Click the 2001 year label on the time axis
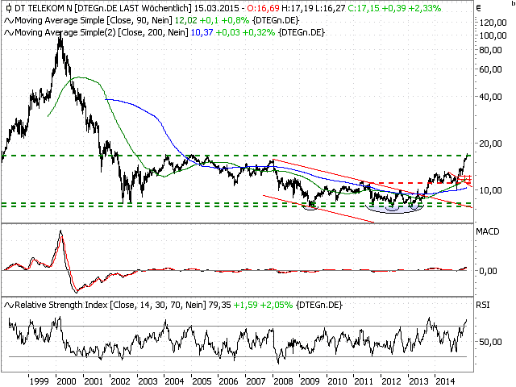Viewport: 516px width, 387px height. click(x=94, y=381)
